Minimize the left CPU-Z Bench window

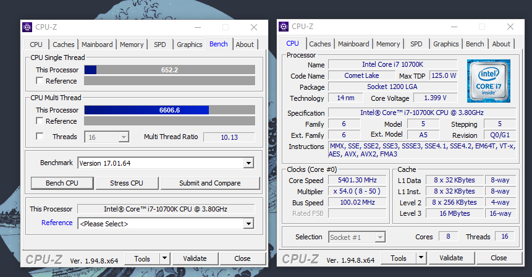point(198,27)
